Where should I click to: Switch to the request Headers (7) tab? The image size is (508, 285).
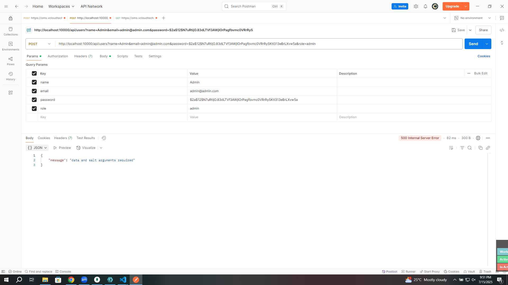(x=83, y=56)
